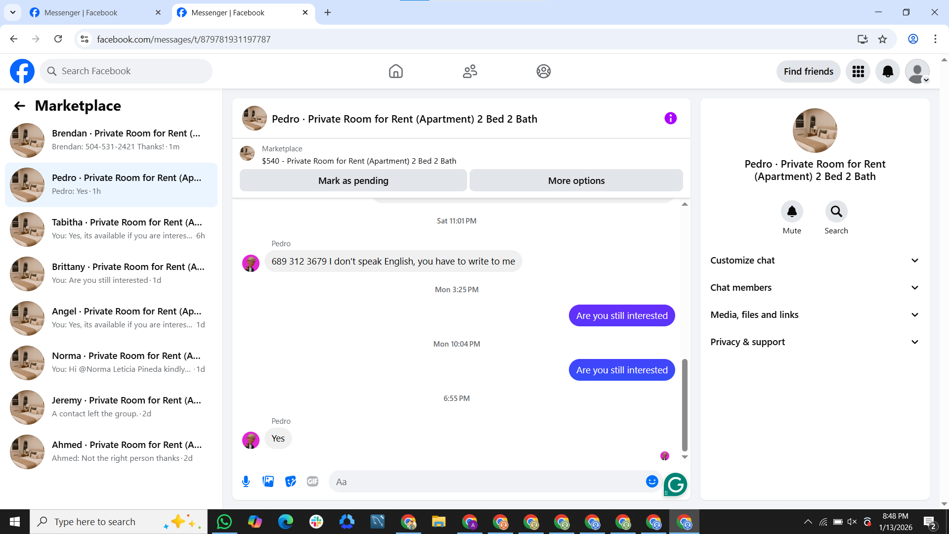
Task: Switch to the first Messenger browser tab
Action: point(89,12)
